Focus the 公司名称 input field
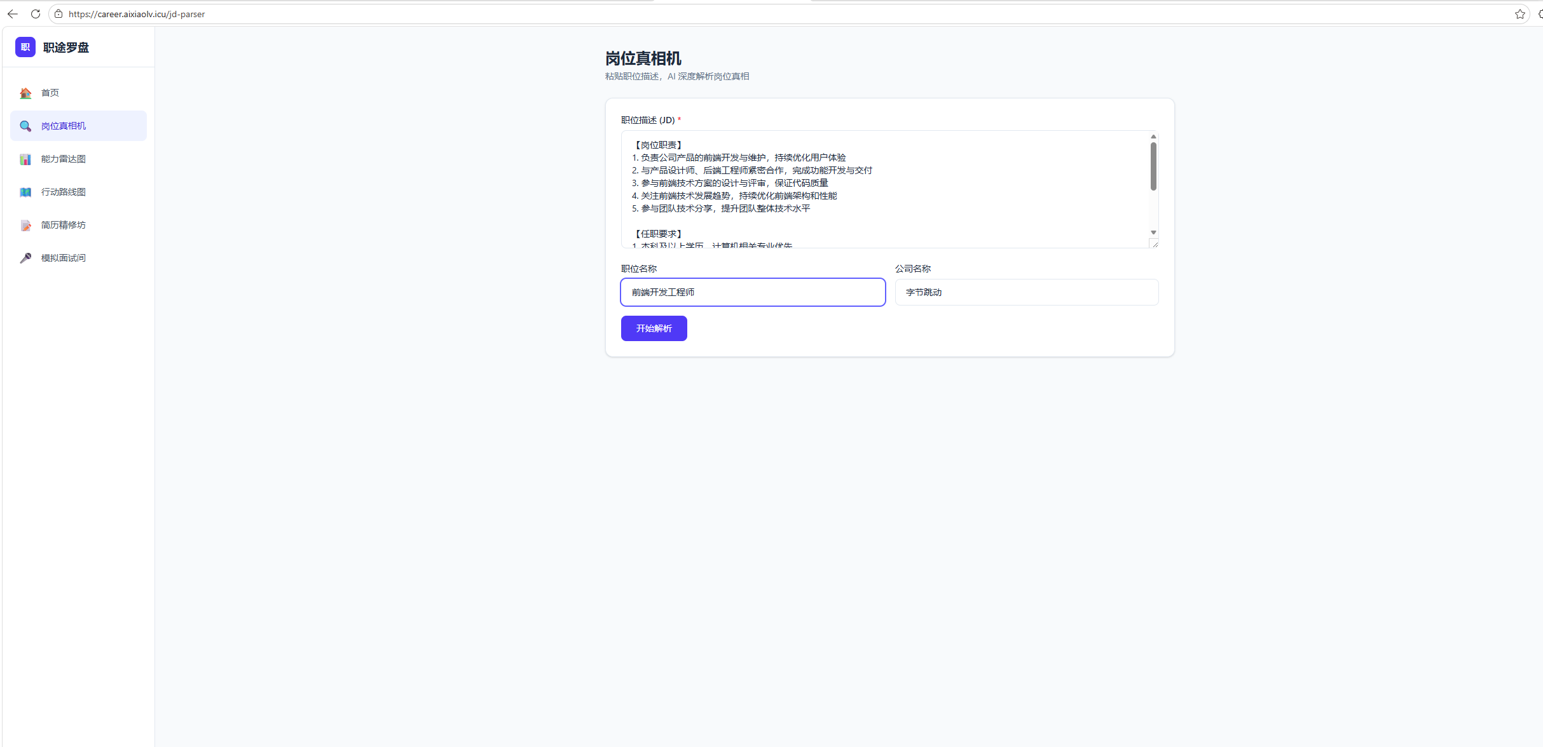The width and height of the screenshot is (1543, 747). tap(1026, 292)
